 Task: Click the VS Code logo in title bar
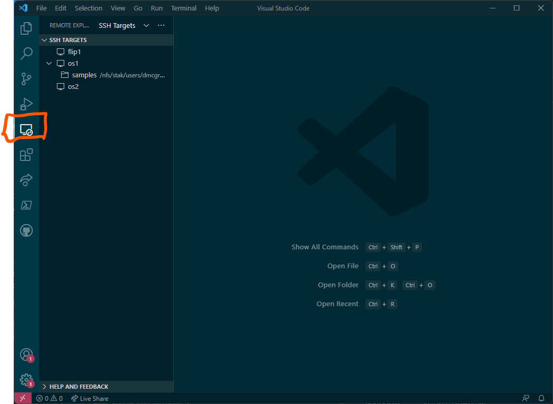click(23, 8)
